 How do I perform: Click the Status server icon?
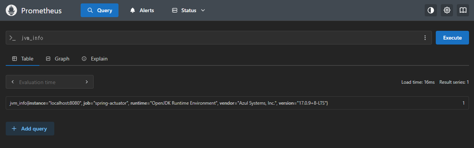pos(175,10)
